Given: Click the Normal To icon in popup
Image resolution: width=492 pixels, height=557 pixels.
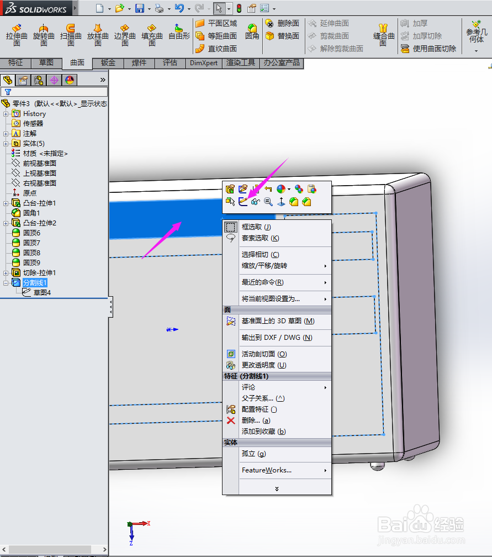Looking at the screenshot, I should 281,202.
